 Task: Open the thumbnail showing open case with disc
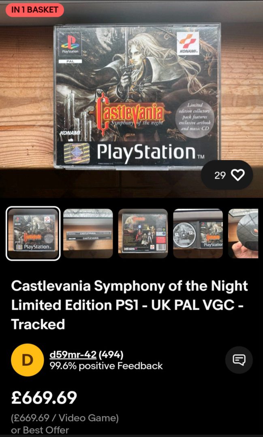coord(198,233)
